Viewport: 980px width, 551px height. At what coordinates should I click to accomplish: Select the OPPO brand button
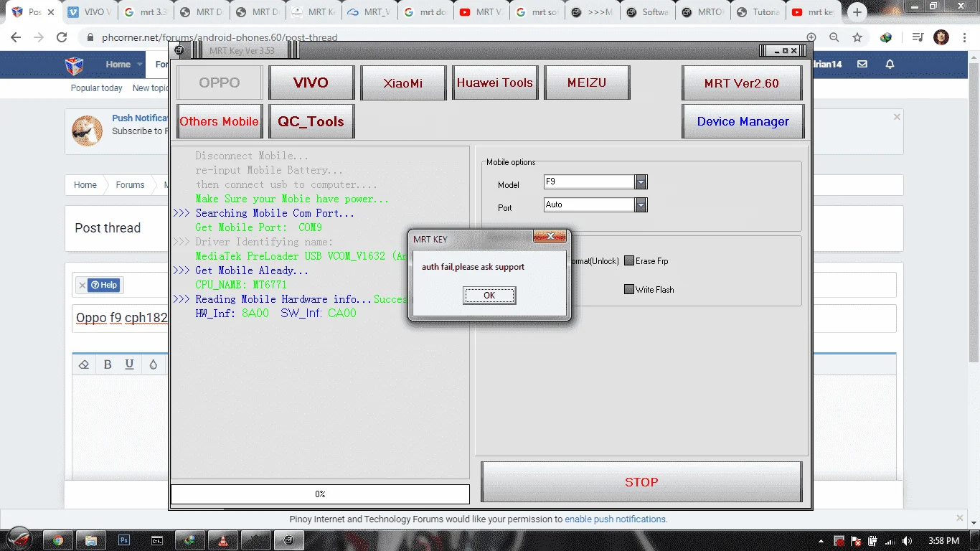pyautogui.click(x=220, y=83)
